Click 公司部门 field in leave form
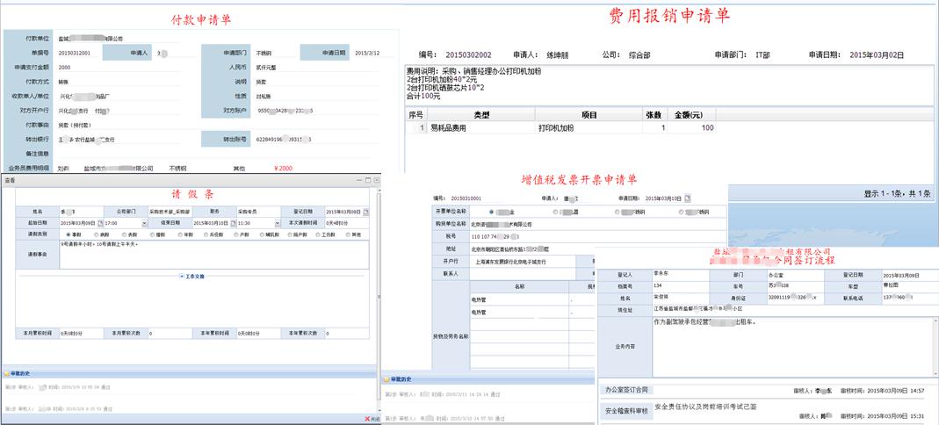Screen dimensions: 939x425 point(170,212)
